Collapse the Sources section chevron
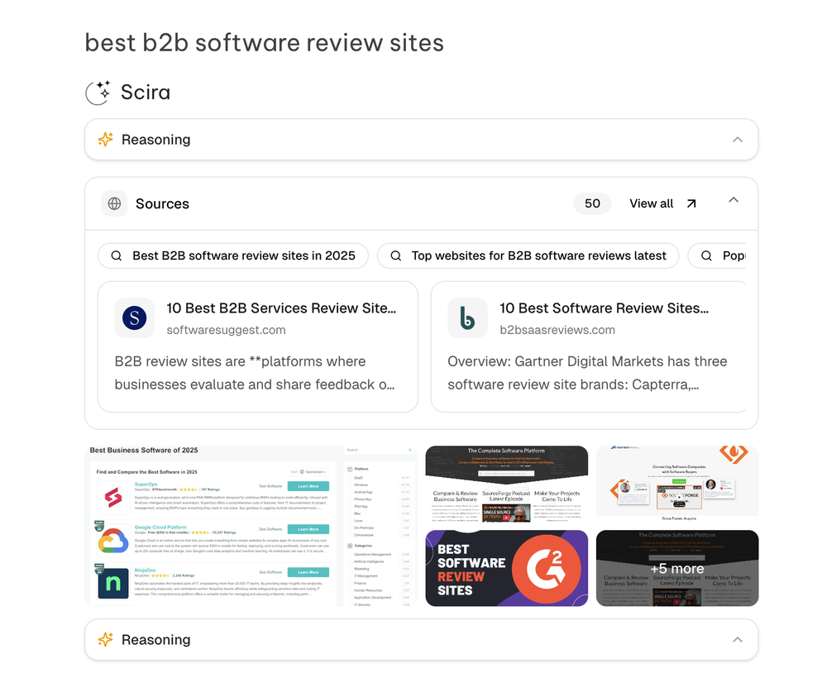The height and width of the screenshot is (673, 827). (x=733, y=200)
